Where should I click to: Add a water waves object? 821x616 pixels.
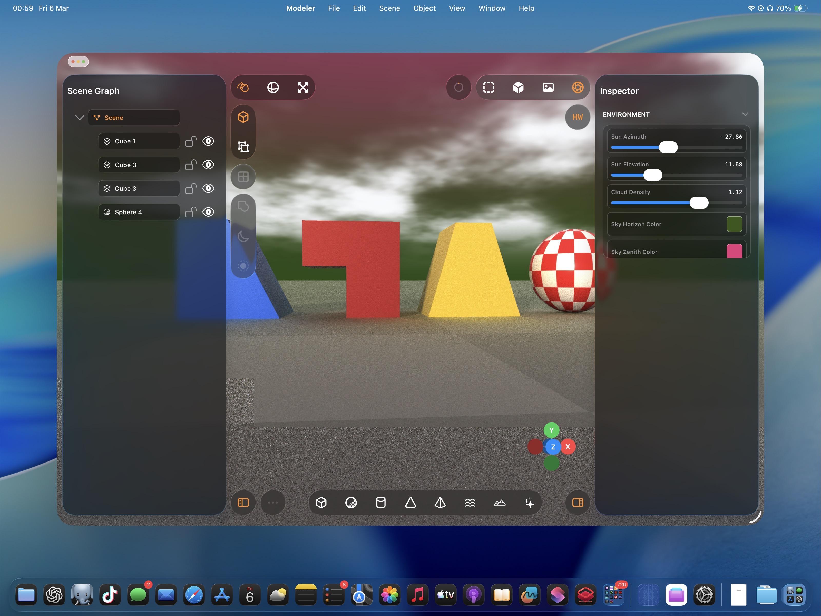pos(470,503)
